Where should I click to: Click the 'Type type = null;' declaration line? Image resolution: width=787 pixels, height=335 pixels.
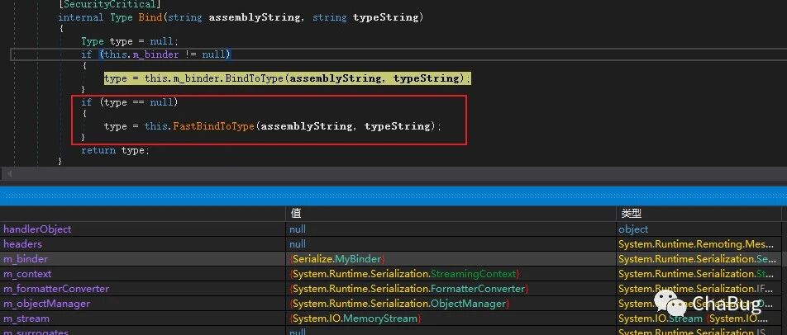click(x=130, y=41)
